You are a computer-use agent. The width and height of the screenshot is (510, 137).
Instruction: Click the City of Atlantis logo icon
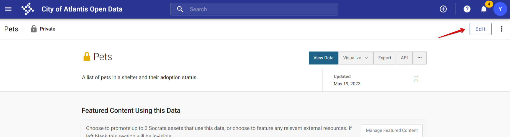(x=28, y=9)
